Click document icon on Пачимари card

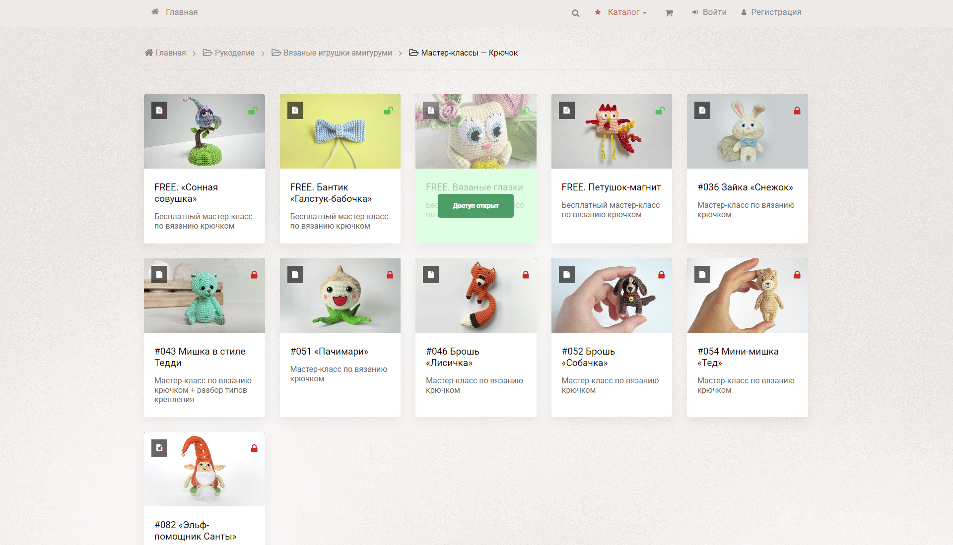[295, 275]
